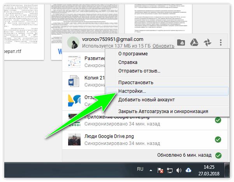Select Приостановить in the menu
This screenshot has height=182, width=234.
[167, 83]
